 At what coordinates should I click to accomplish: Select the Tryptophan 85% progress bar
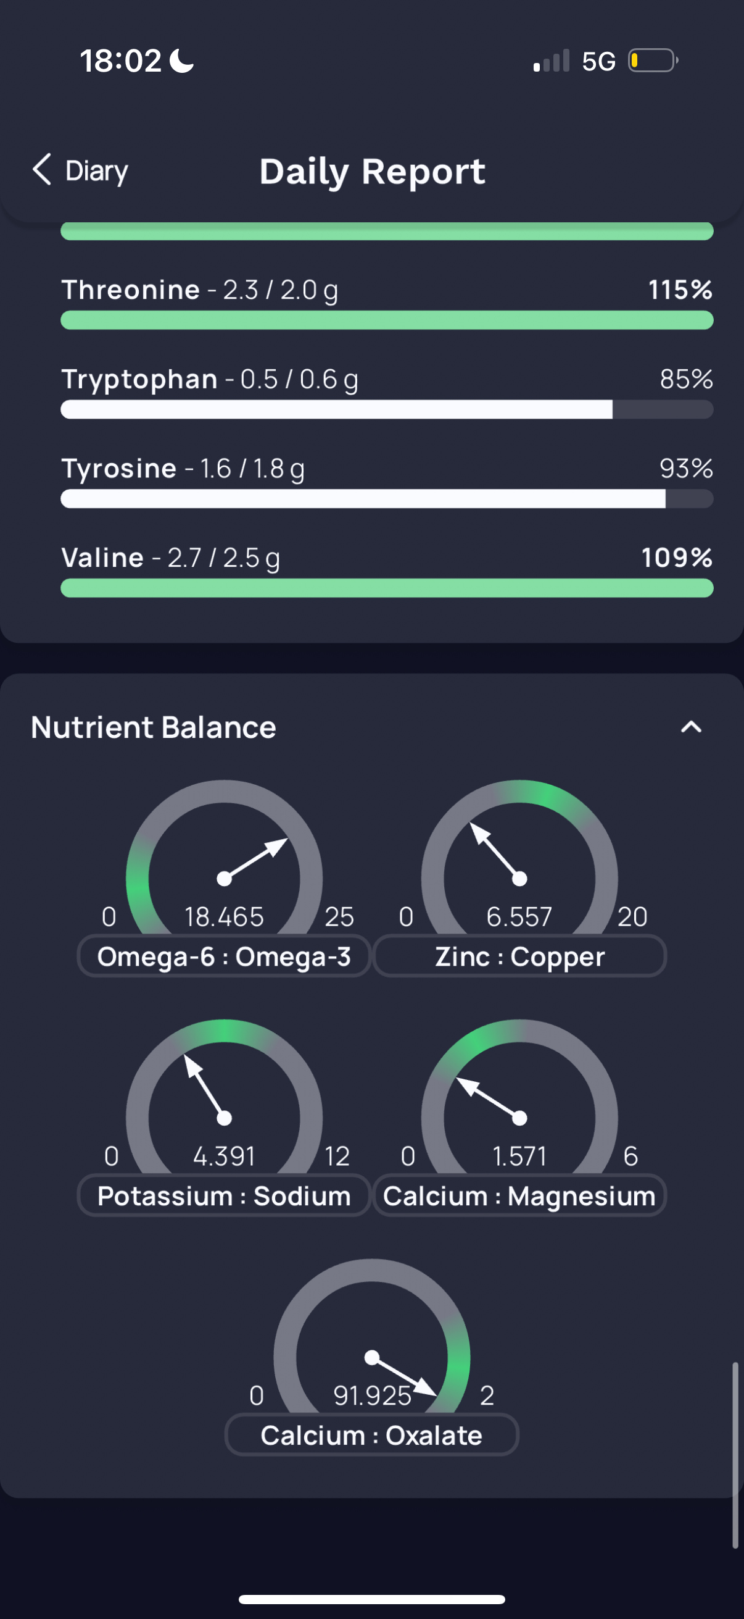[387, 409]
